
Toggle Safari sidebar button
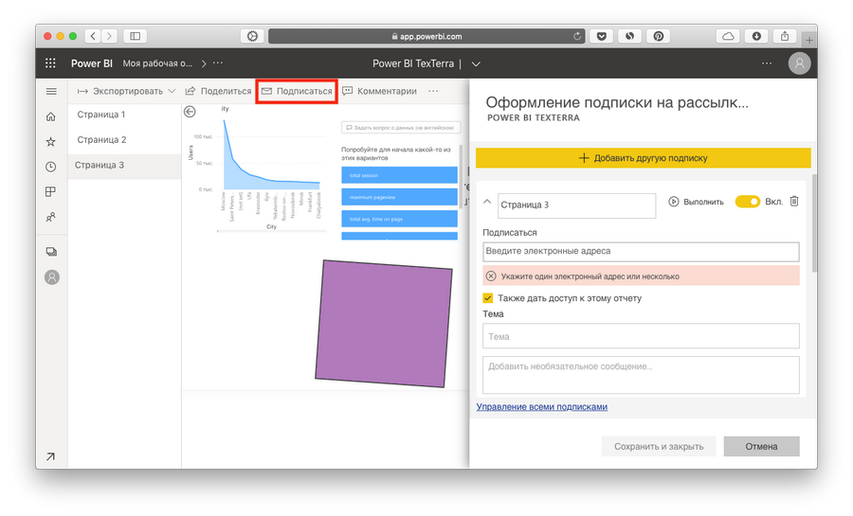(135, 36)
